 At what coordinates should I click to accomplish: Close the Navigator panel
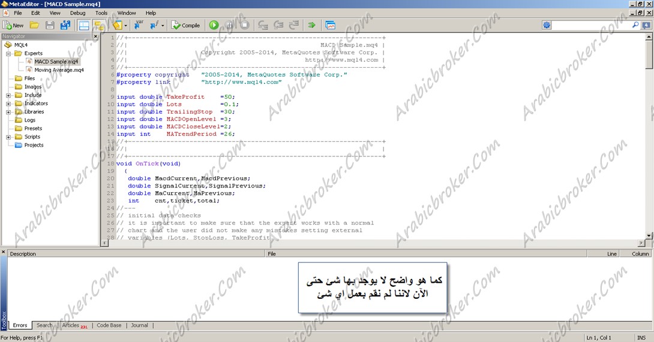95,37
